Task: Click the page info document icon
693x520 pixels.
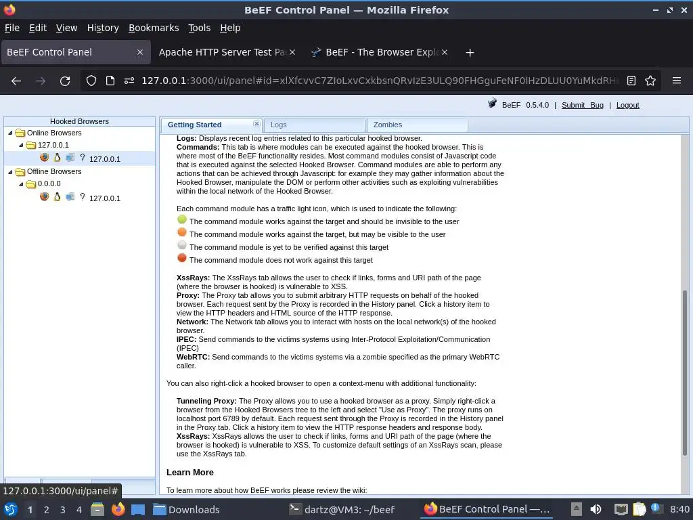Action: click(110, 81)
